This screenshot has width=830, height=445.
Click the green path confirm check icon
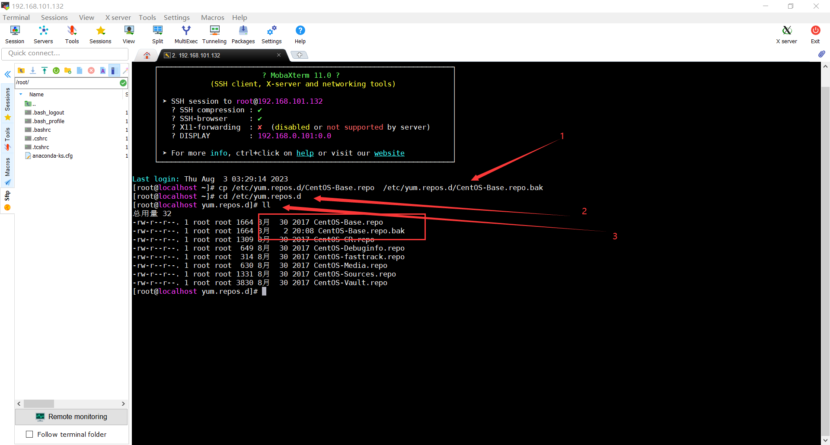pyautogui.click(x=123, y=83)
